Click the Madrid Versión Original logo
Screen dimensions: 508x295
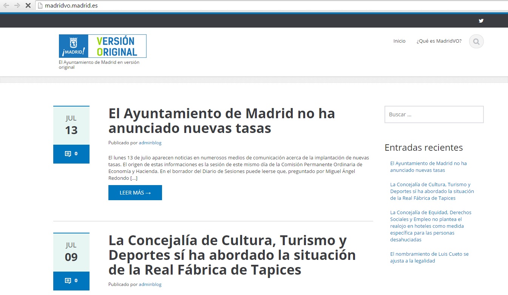tap(102, 46)
